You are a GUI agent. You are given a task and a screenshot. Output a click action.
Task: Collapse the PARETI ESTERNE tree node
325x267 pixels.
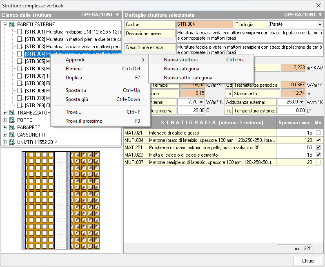tap(5, 25)
